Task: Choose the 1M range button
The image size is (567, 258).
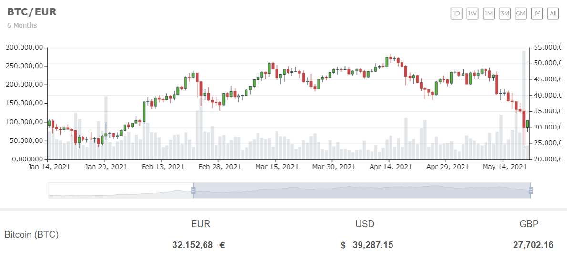Action: [488, 14]
